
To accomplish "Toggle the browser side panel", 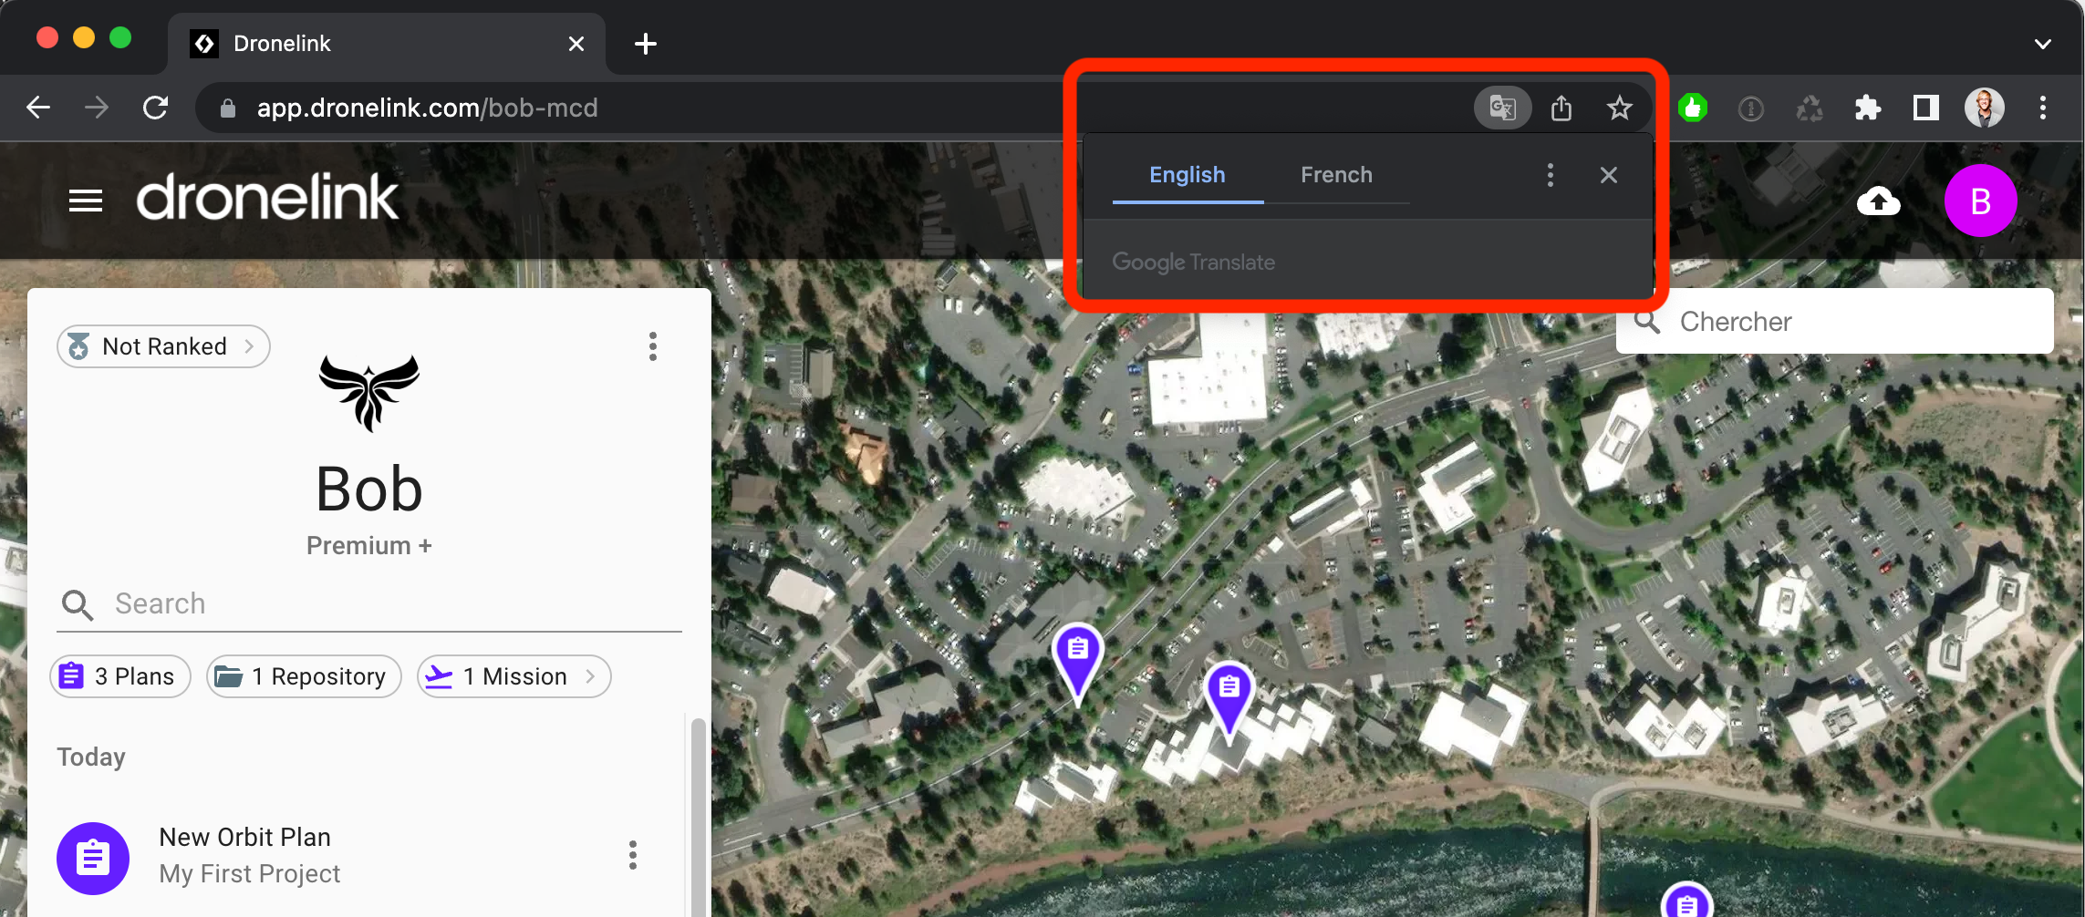I will pyautogui.click(x=1925, y=108).
